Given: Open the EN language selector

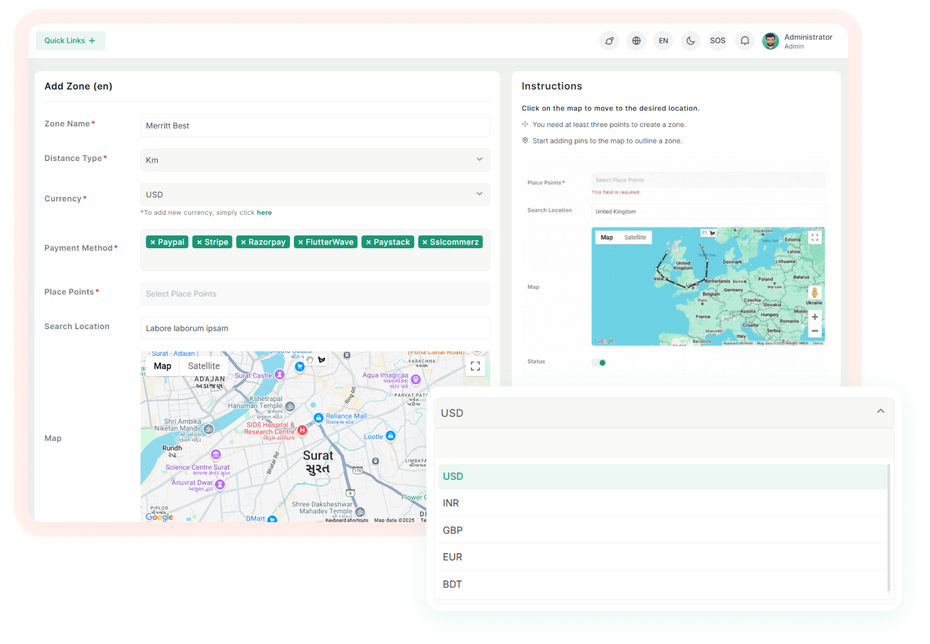Looking at the screenshot, I should click(663, 41).
